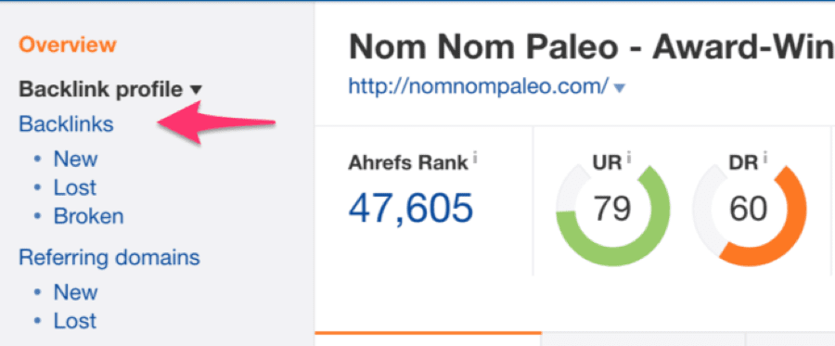Click the Backlink profile heading
835x346 pixels.
point(100,90)
